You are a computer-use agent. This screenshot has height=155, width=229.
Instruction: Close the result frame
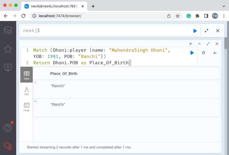217,44
